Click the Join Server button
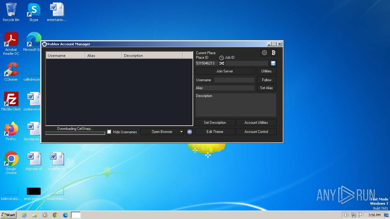Viewport: 390px width, 219px height. click(x=225, y=71)
